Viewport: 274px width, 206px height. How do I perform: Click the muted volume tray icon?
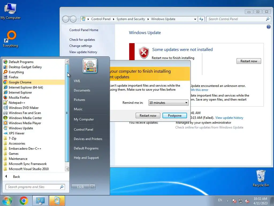coord(247,201)
